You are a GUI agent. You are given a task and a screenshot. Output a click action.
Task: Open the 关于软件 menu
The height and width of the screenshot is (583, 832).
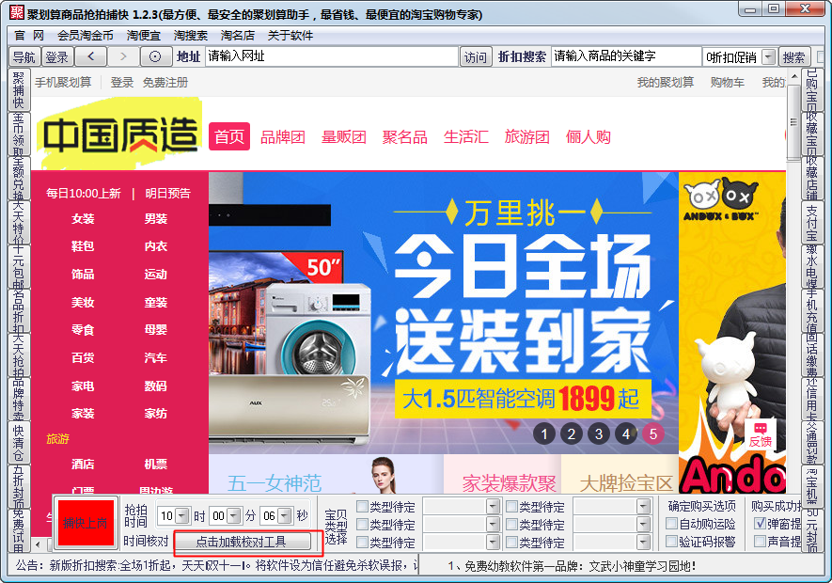290,36
